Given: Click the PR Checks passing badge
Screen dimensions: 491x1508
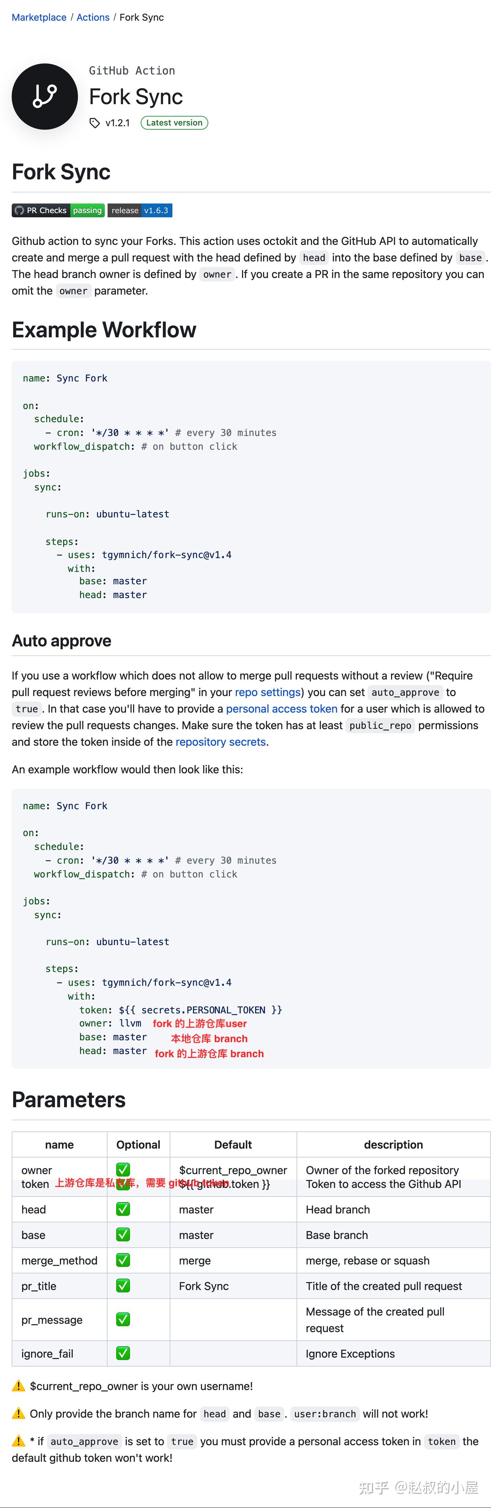Looking at the screenshot, I should click(x=58, y=211).
